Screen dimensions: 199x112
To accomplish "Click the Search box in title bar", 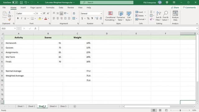I will pyautogui.click(x=107, y=2).
